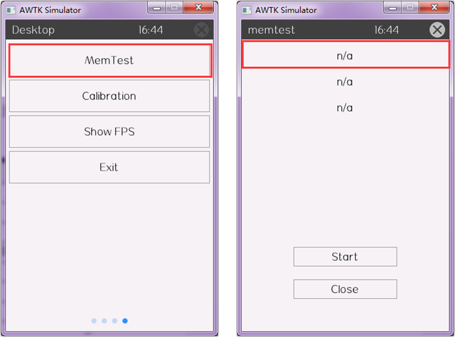Minimize the left AWTK Simulator window
The height and width of the screenshot is (337, 455).
pyautogui.click(x=157, y=8)
